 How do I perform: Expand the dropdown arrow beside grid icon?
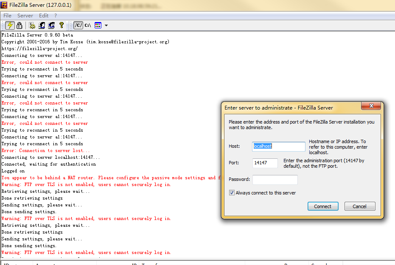point(106,25)
